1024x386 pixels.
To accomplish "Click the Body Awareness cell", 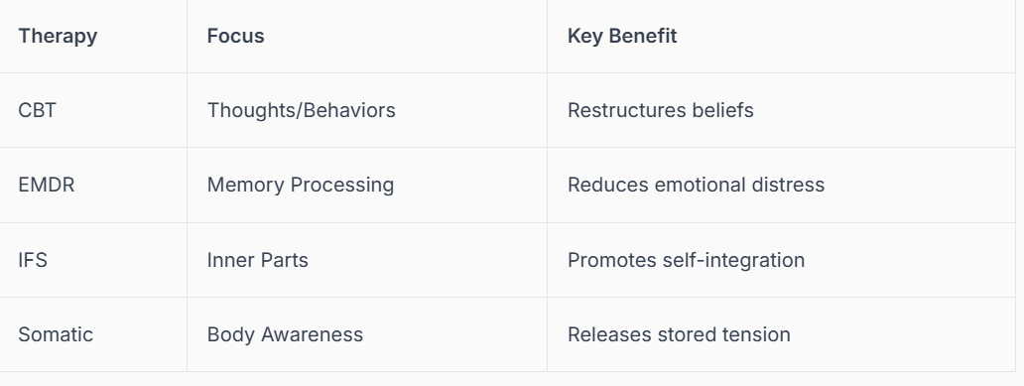I will pyautogui.click(x=367, y=334).
